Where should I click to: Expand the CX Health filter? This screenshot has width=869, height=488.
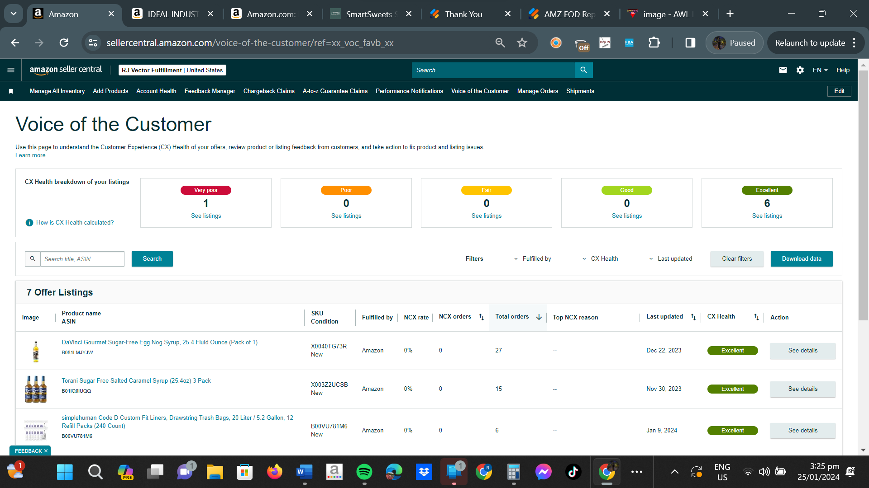pos(600,259)
